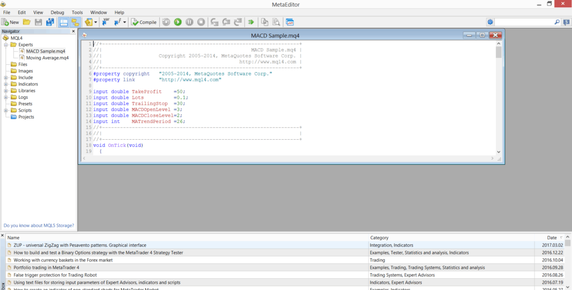
Task: Open the dropdown arrow beside function list icon
Action: click(x=125, y=22)
